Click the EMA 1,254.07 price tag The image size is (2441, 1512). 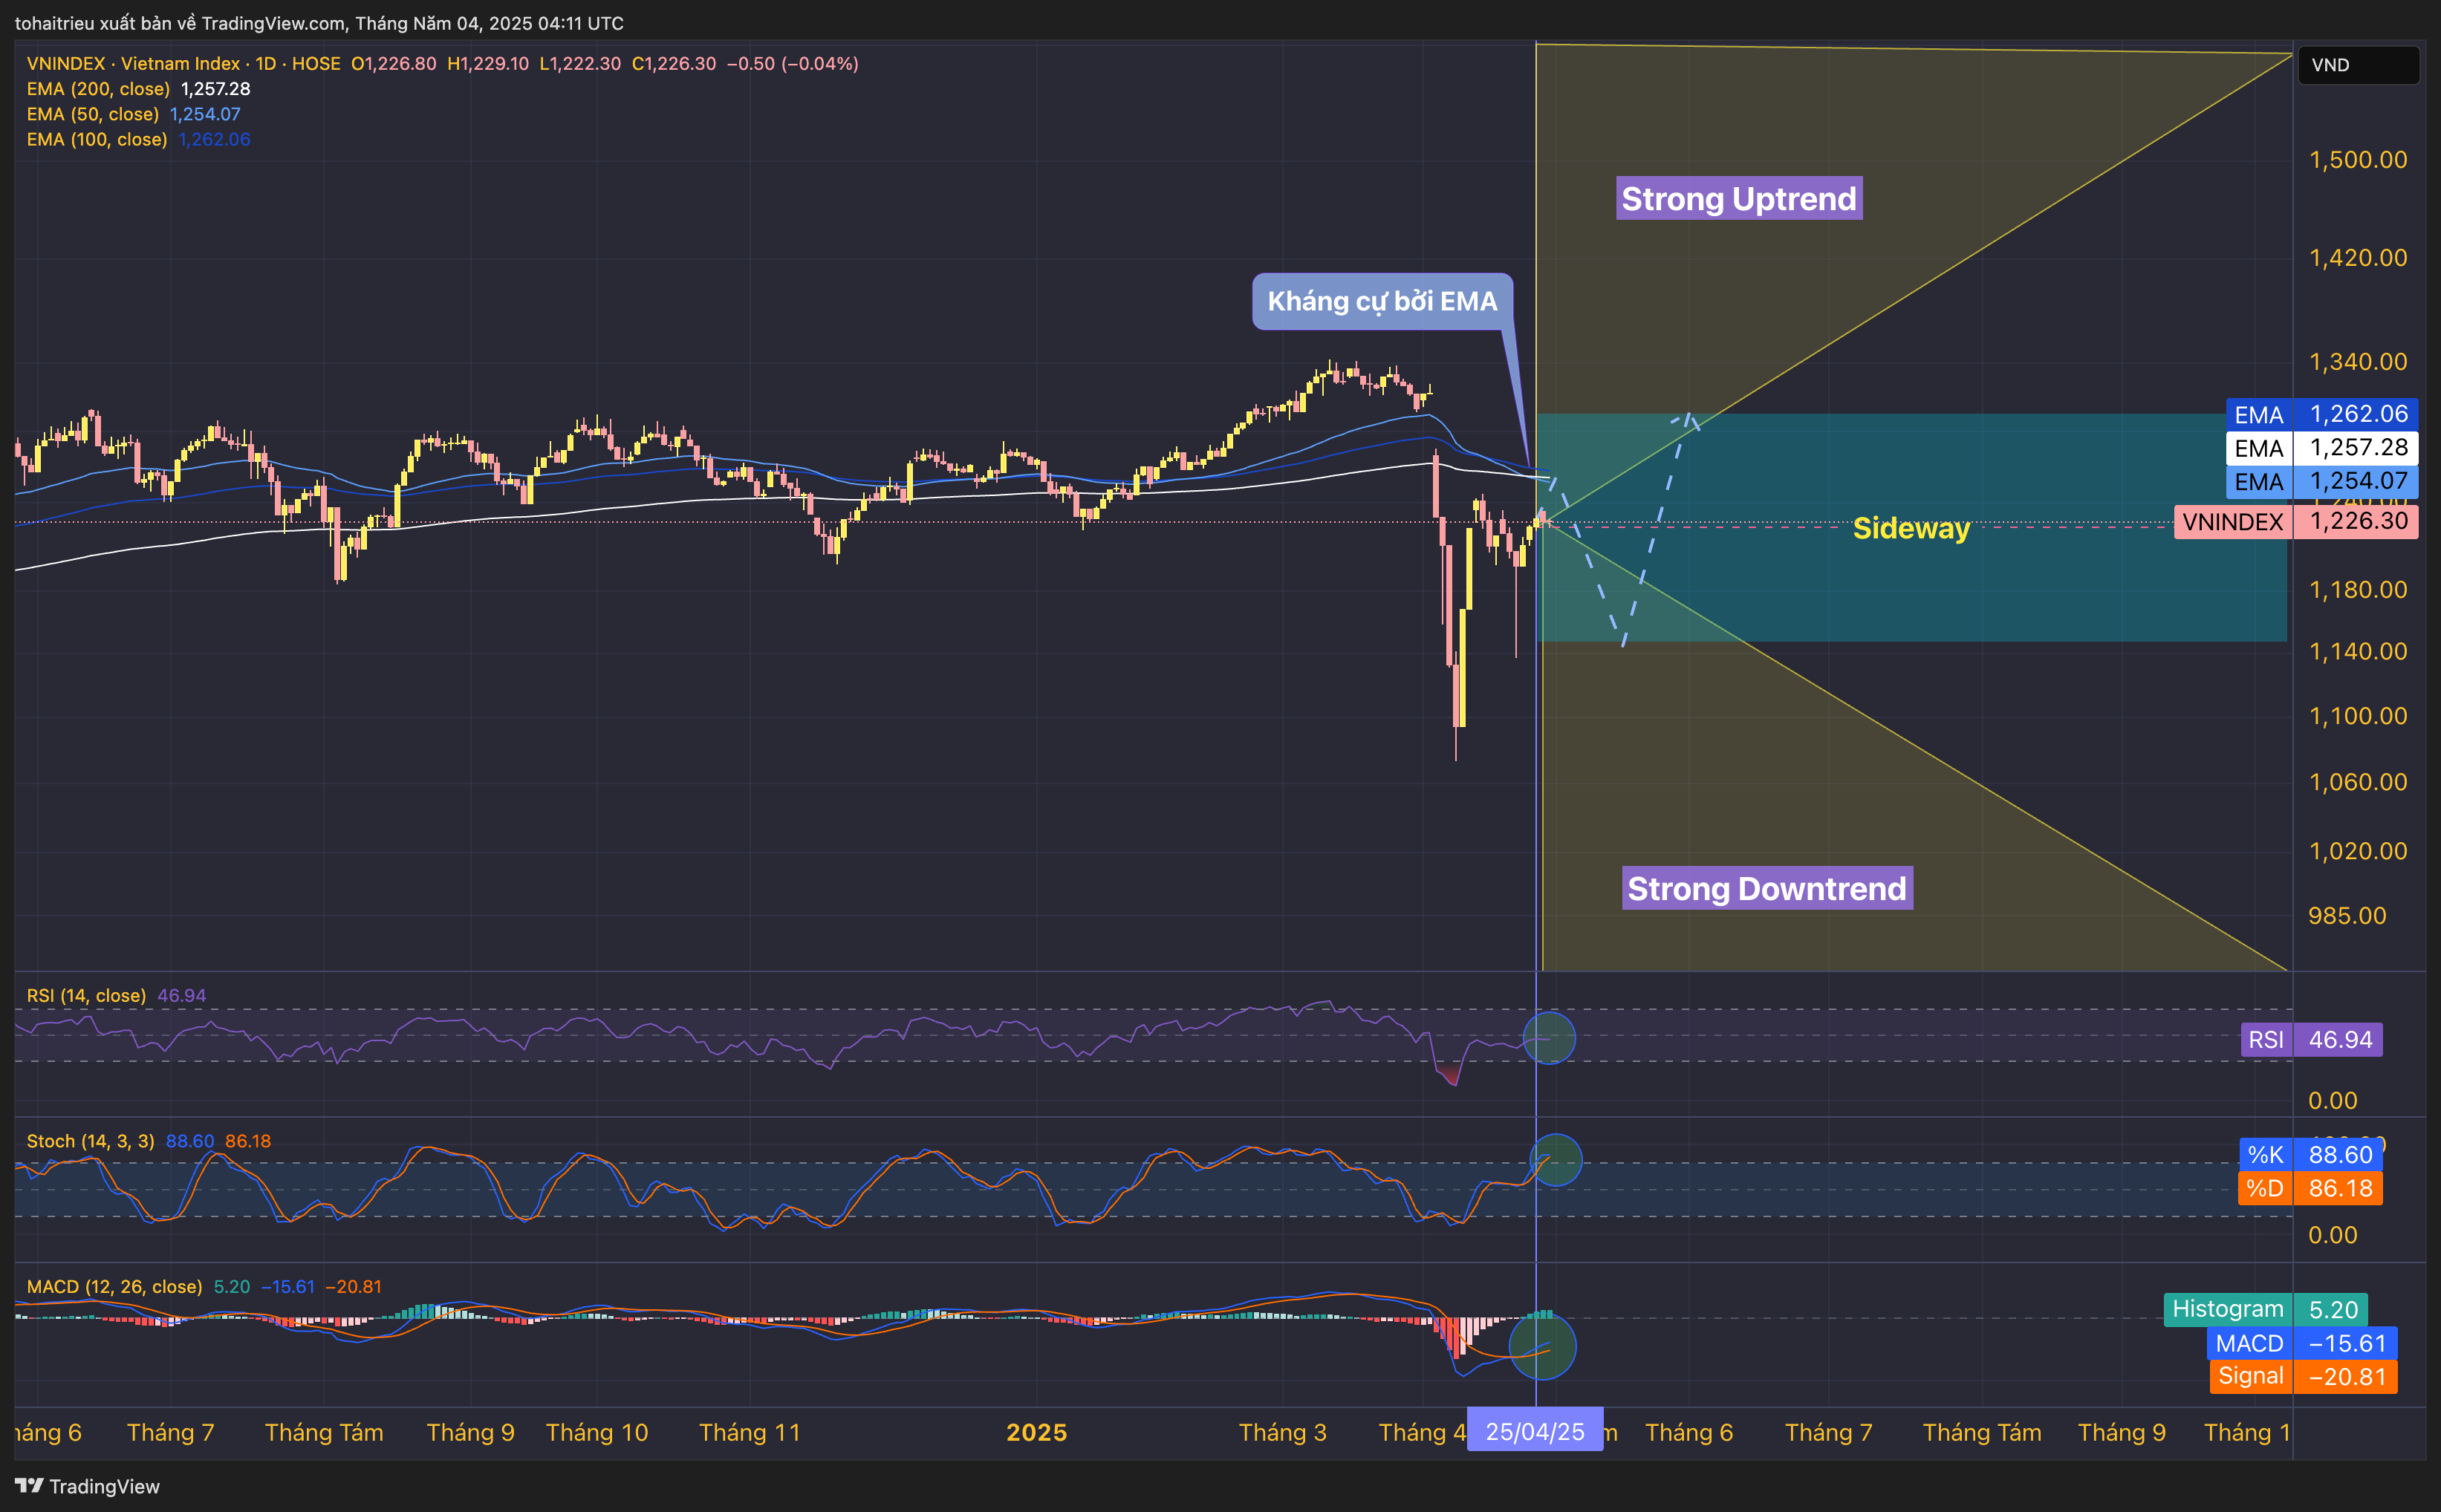(x=2322, y=481)
